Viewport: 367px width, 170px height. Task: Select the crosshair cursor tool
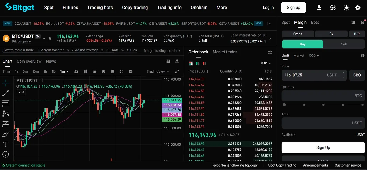5,83
